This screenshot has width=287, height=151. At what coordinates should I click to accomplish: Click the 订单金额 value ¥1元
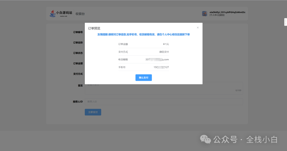[166, 44]
